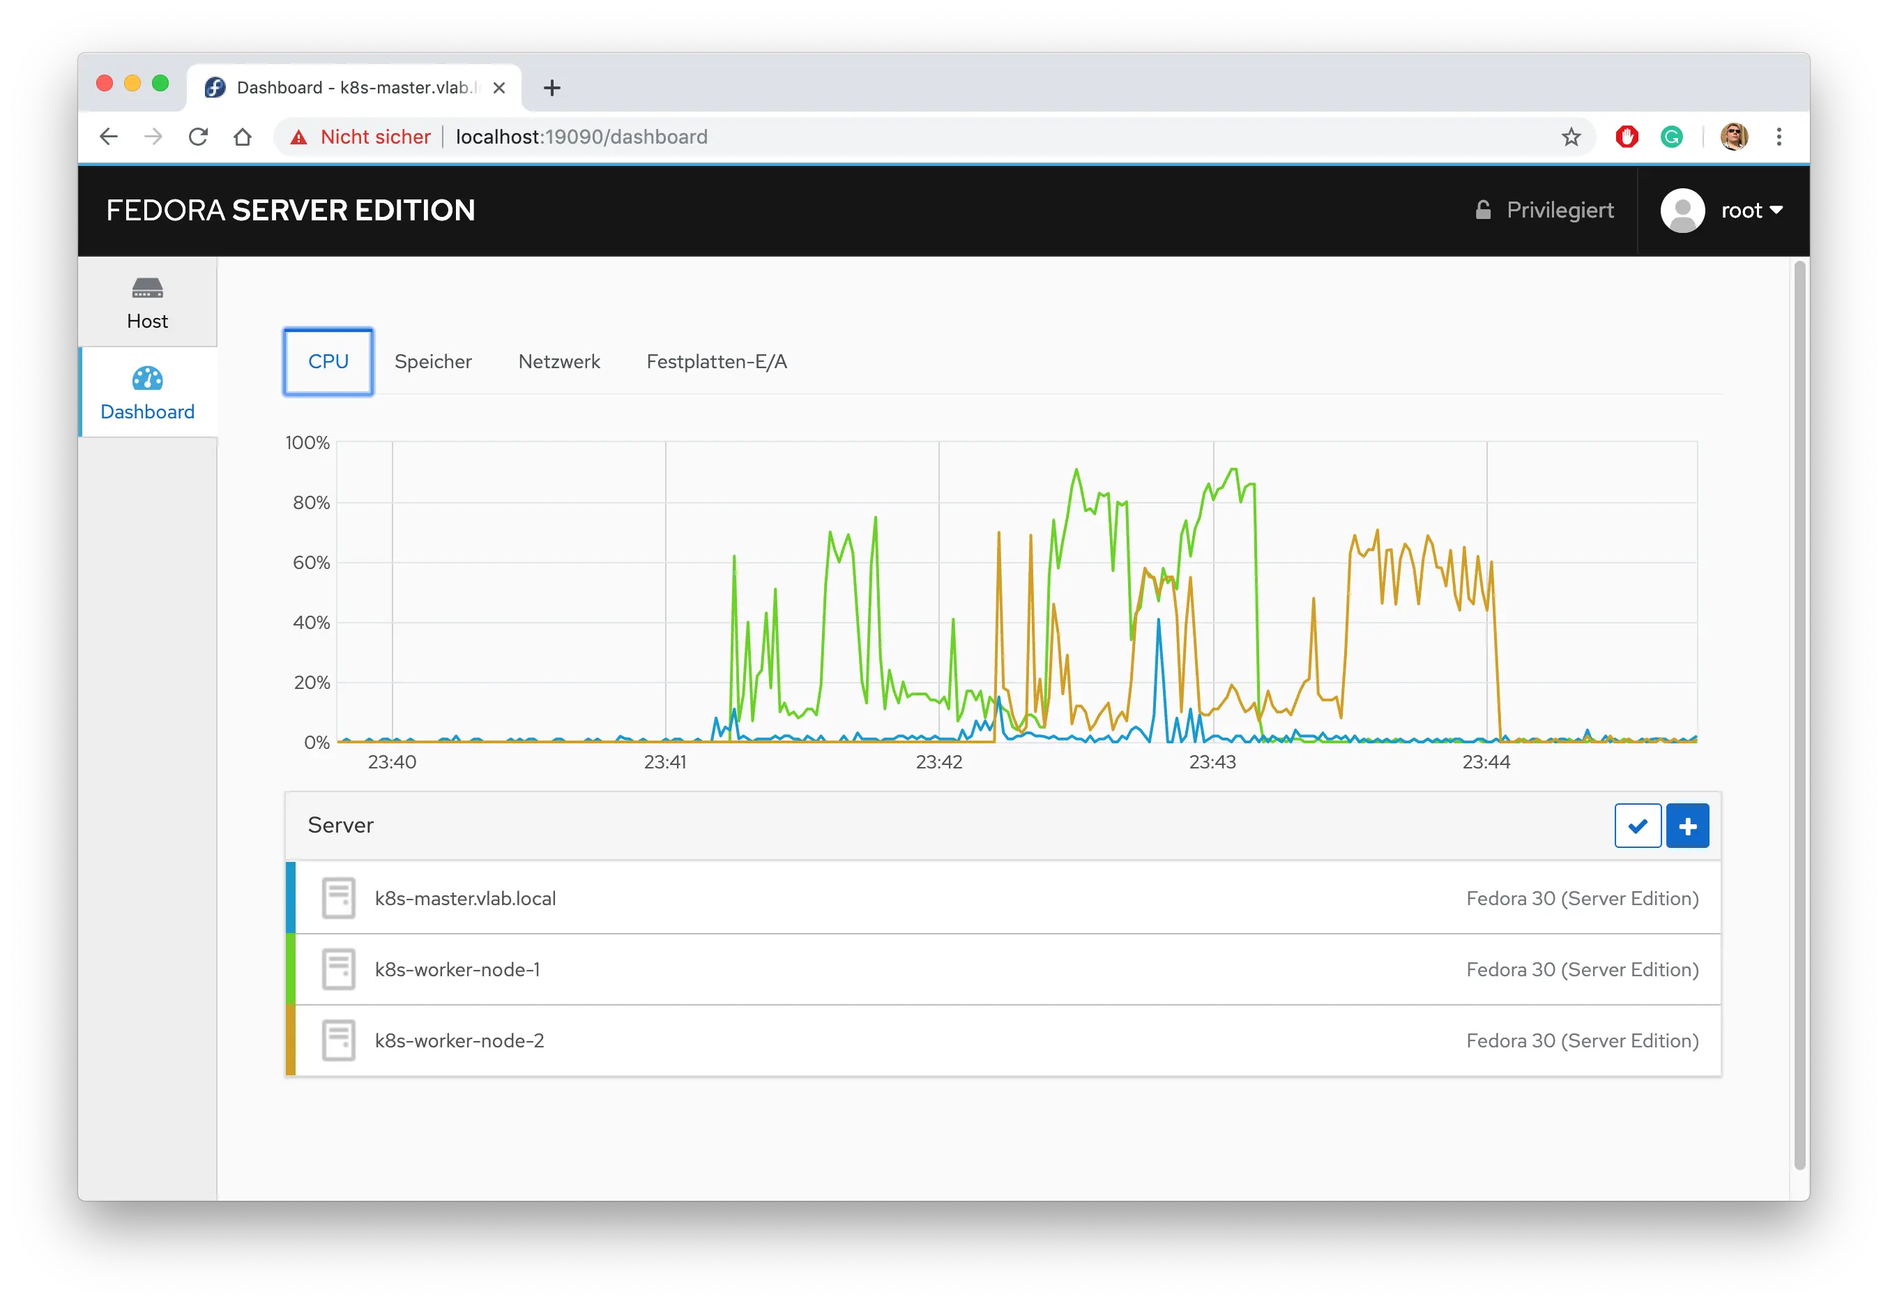Open the Host section in sidebar
The width and height of the screenshot is (1888, 1304).
pos(147,303)
